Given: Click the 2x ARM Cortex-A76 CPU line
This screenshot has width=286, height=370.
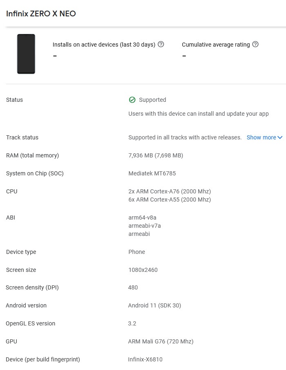Looking at the screenshot, I should 170,191.
